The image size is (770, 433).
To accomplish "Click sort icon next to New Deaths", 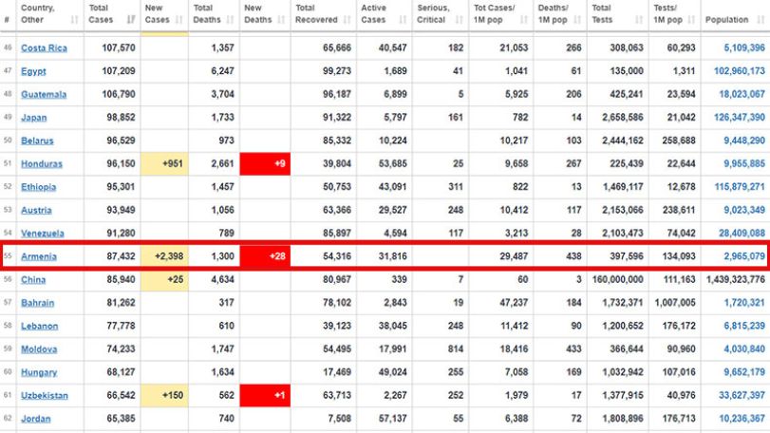I will (281, 20).
